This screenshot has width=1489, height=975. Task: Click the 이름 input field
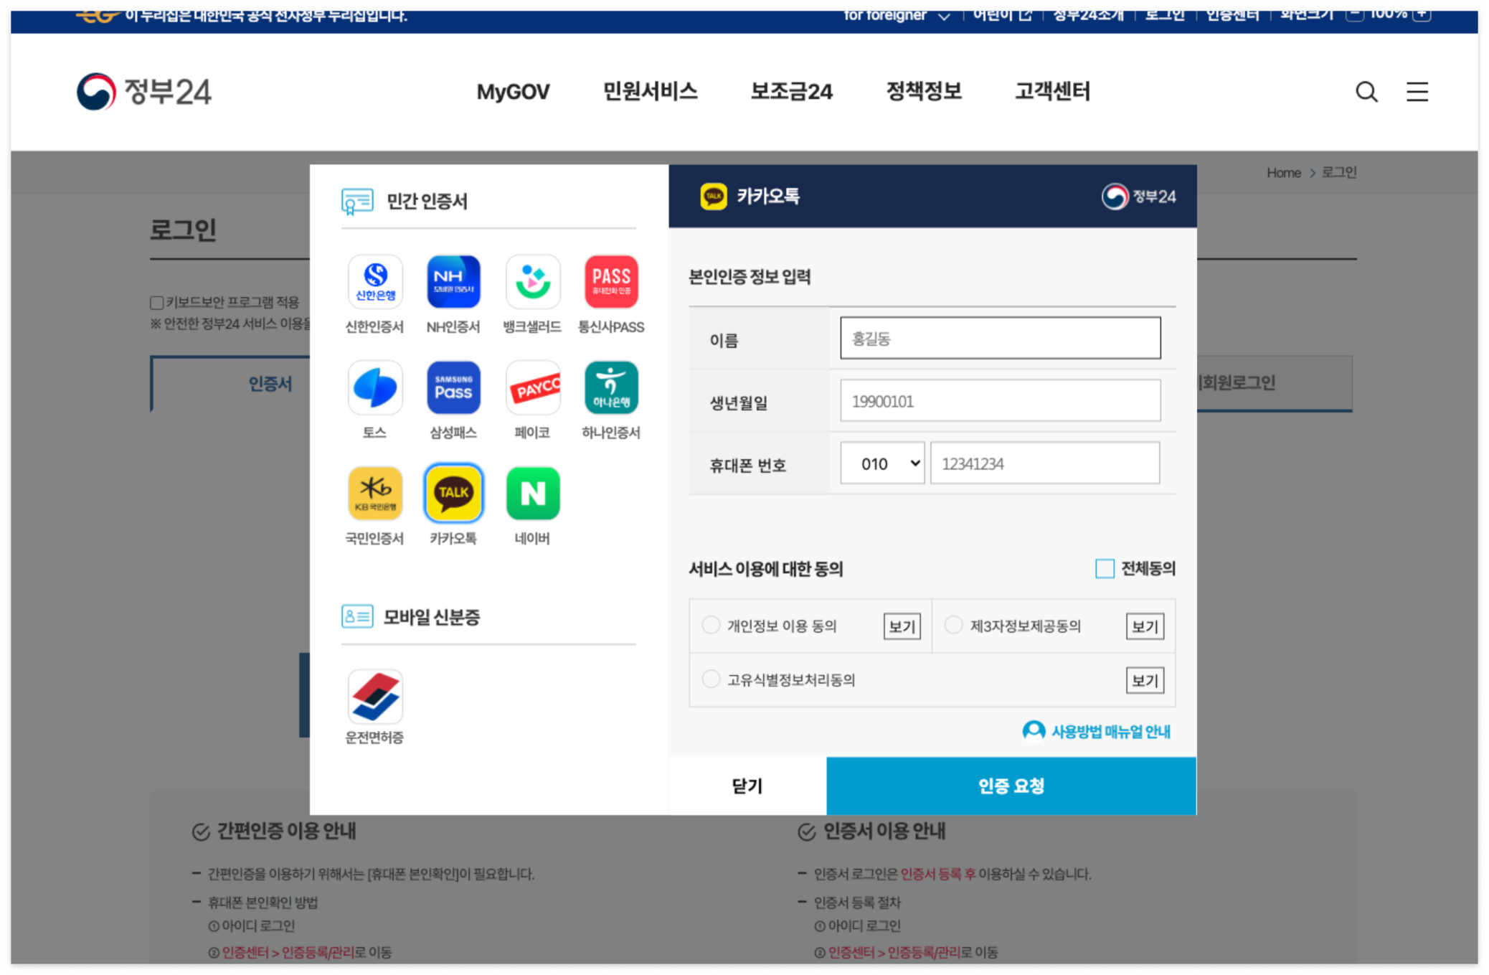(1000, 338)
